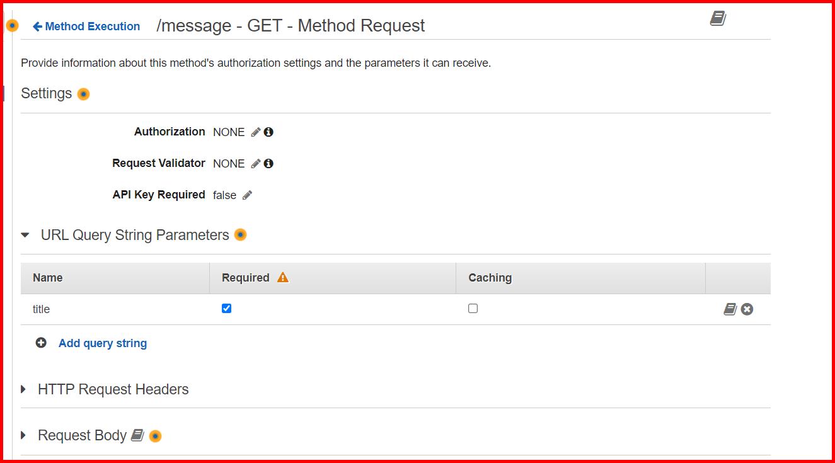Open documentation for title query parameter
Image resolution: width=835 pixels, height=463 pixels.
point(730,309)
